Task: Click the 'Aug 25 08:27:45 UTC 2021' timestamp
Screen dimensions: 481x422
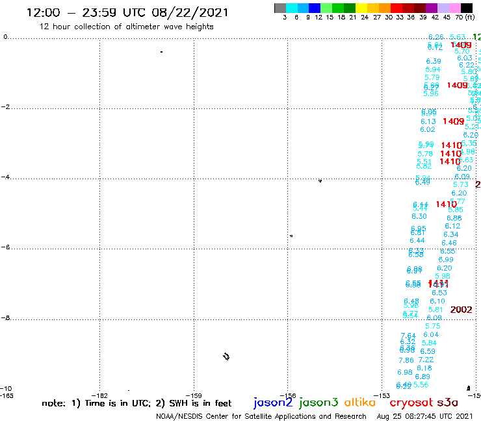Action: (x=424, y=417)
